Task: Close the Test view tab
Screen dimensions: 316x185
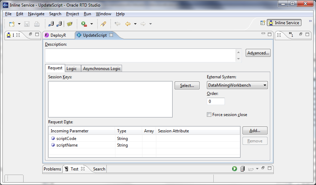Action: 82,169
